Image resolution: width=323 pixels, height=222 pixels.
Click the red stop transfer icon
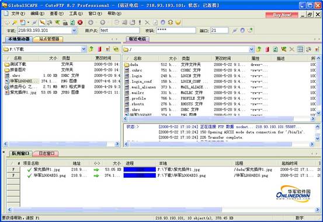pyautogui.click(x=80, y=22)
